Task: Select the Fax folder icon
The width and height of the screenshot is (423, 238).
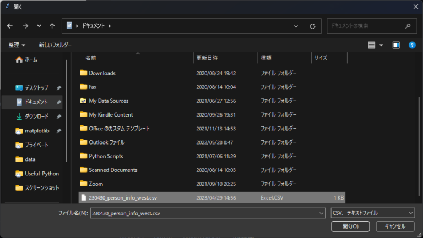Action: (83, 87)
